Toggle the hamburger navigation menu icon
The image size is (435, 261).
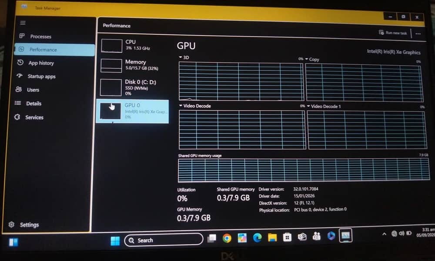[23, 23]
